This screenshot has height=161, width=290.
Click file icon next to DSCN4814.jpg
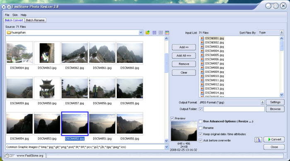[202, 93]
